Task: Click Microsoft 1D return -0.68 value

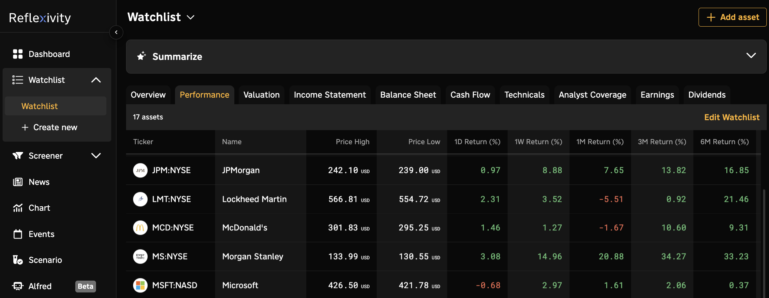Action: [488, 285]
